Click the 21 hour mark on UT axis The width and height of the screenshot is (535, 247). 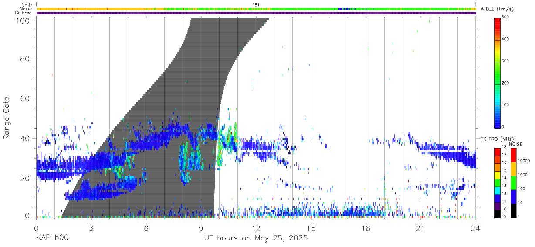click(421, 228)
